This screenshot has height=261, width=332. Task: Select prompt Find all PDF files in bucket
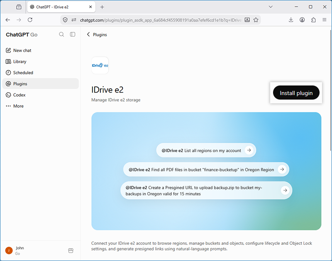pos(206,169)
